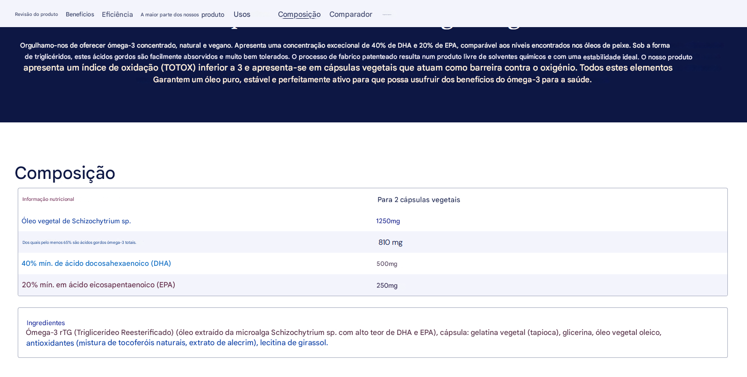Image resolution: width=747 pixels, height=377 pixels.
Task: Select the 40% mín. DHA row label
Action: click(x=96, y=263)
